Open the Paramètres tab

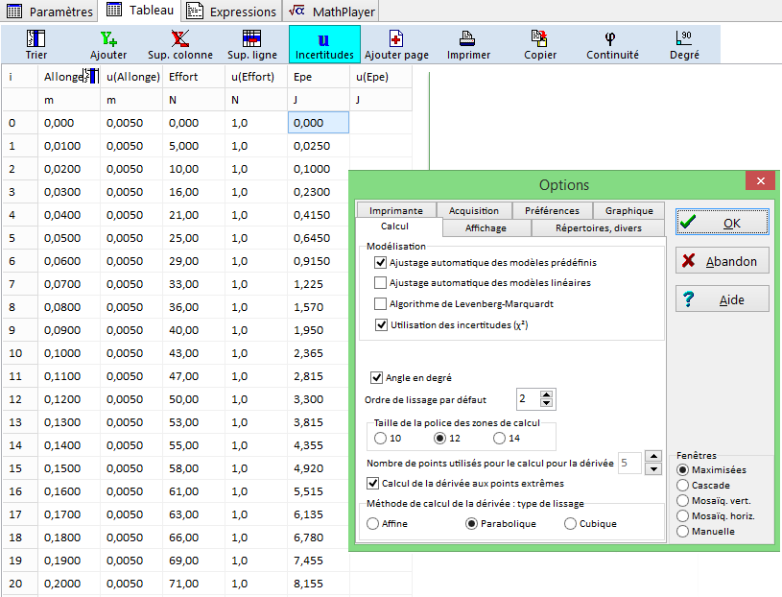[50, 11]
